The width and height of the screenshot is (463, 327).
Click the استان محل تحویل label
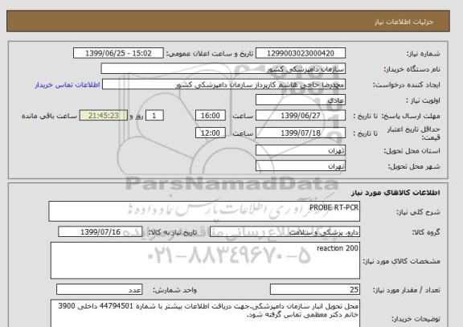[x=412, y=151]
